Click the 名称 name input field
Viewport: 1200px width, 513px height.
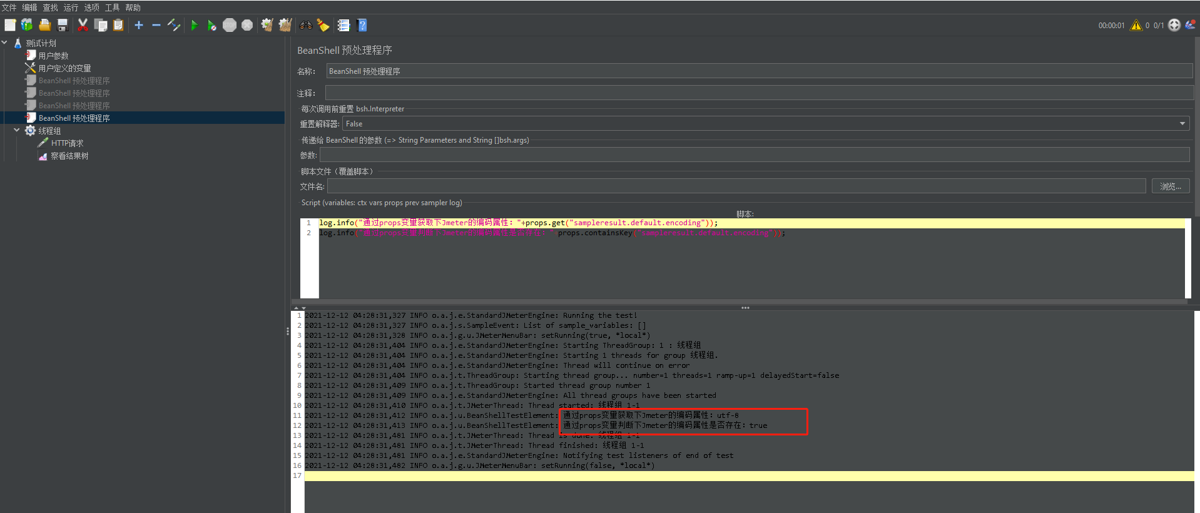point(760,71)
